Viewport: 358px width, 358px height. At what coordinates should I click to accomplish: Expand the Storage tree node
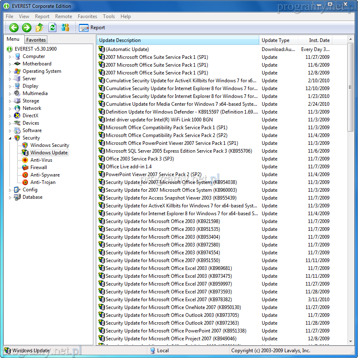pos(10,101)
